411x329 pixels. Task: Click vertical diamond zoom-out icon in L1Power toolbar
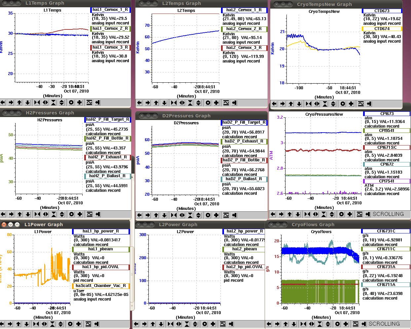61,324
